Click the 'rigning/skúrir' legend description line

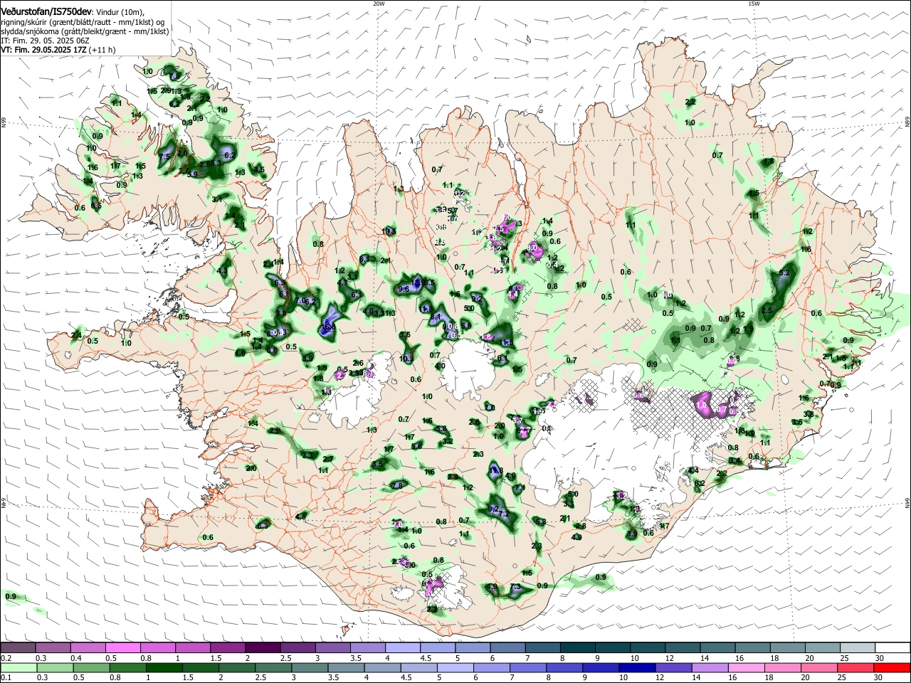(x=84, y=22)
